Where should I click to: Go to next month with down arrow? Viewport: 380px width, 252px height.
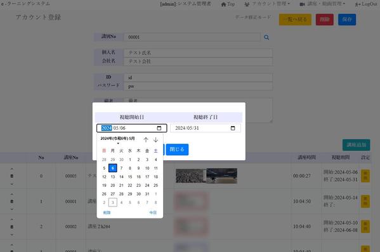click(x=155, y=140)
